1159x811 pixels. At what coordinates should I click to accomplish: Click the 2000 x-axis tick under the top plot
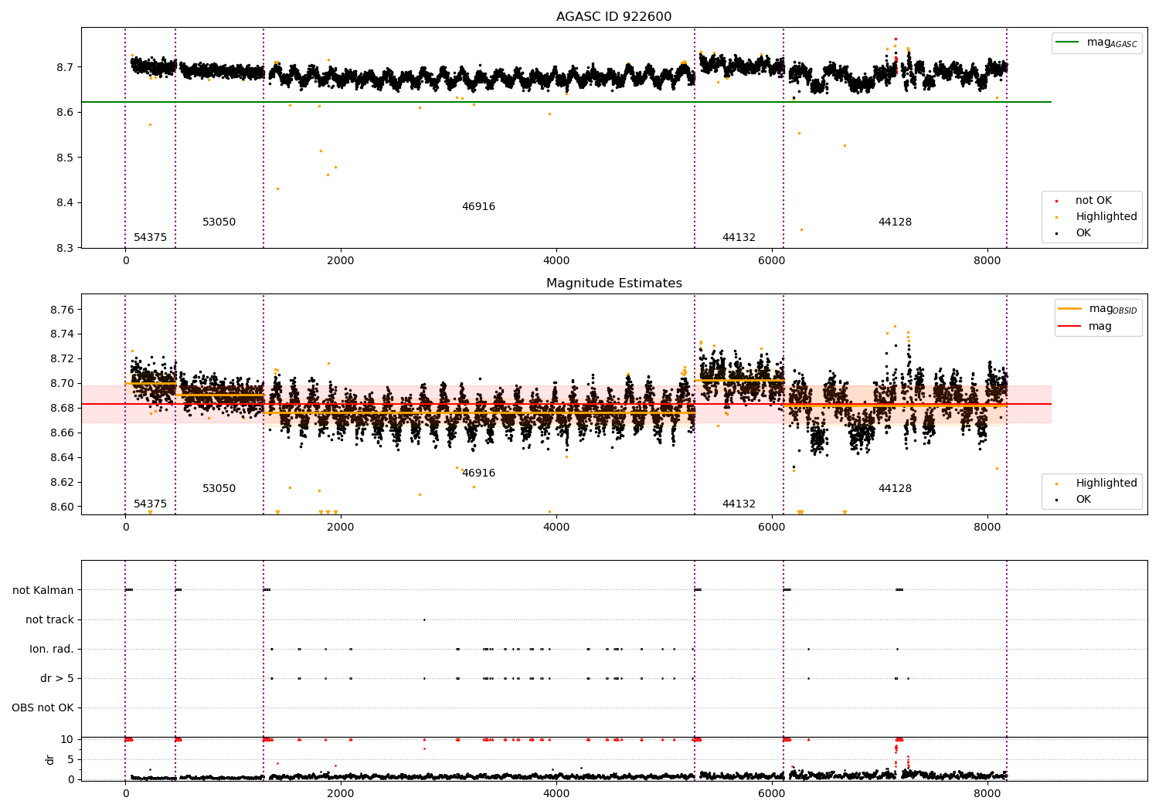tap(341, 261)
